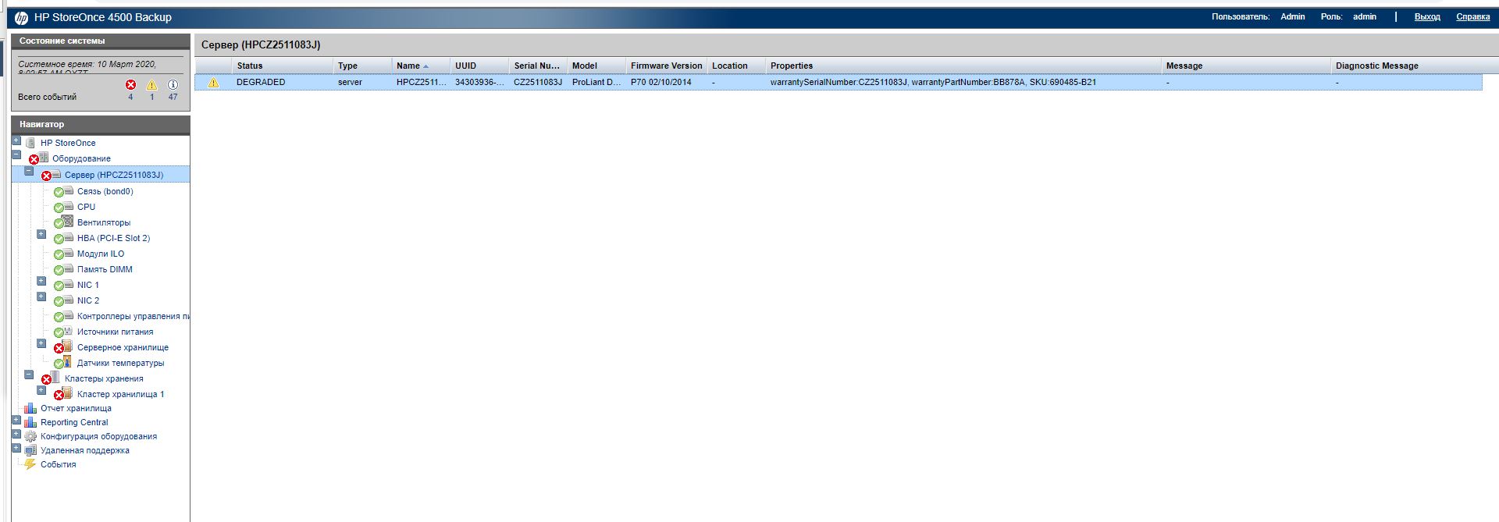Click the informational events icon
1499x522 pixels.
point(173,84)
